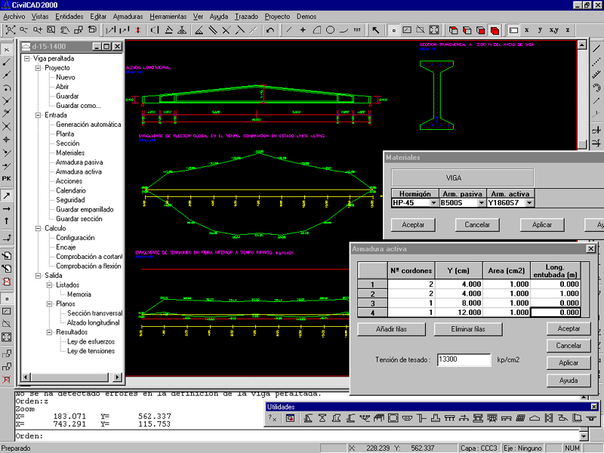Viewport: 604px width, 453px height.
Task: Click the Añadir filas button
Action: (391, 329)
